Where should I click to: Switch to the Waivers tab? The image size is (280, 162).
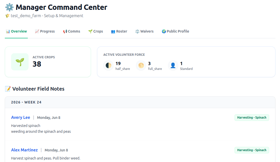pyautogui.click(x=145, y=31)
